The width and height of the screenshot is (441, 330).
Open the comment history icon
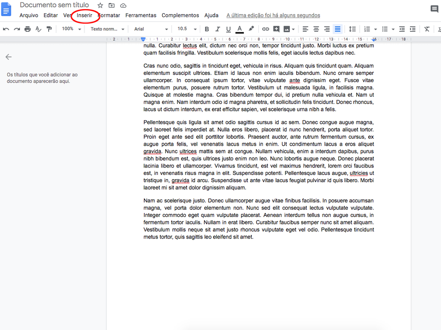[x=434, y=9]
